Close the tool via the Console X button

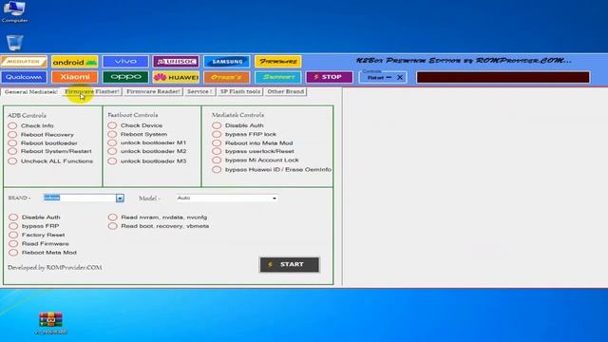[400, 78]
